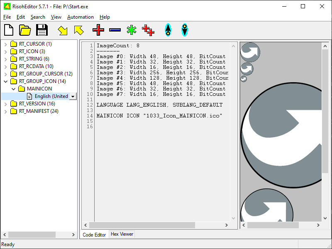Screen dimensions: 332x249
Task: Click the large icon preview image
Action: [x=281, y=134]
